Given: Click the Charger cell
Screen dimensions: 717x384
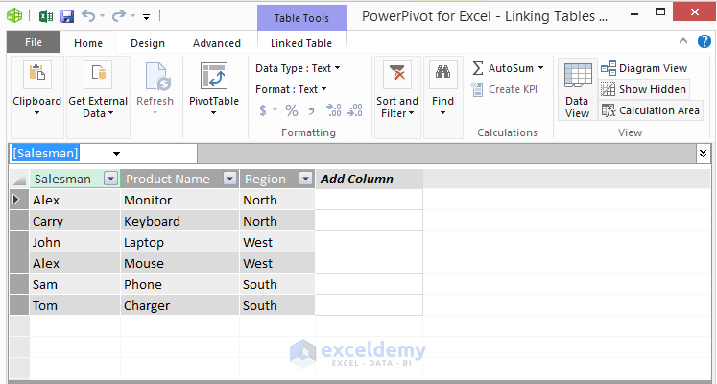Looking at the screenshot, I should tap(180, 305).
